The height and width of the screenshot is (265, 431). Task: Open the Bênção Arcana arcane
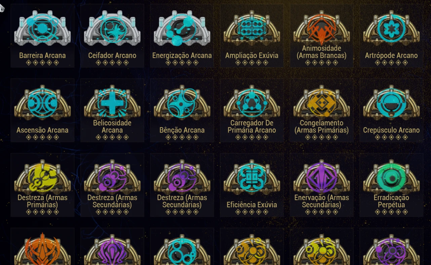[x=182, y=110]
